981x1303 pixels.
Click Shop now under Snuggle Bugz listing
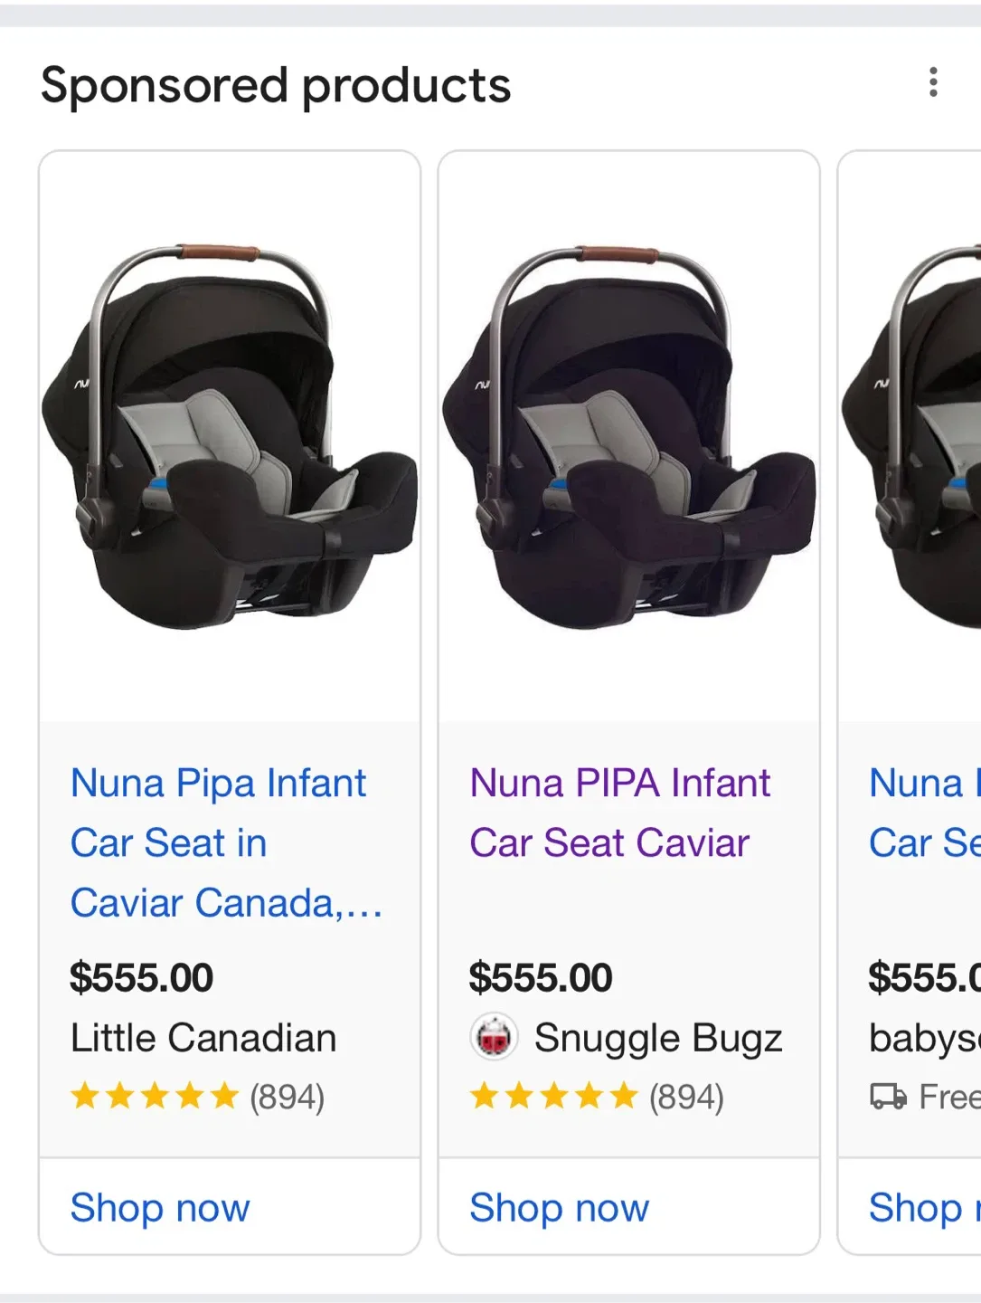pos(559,1208)
